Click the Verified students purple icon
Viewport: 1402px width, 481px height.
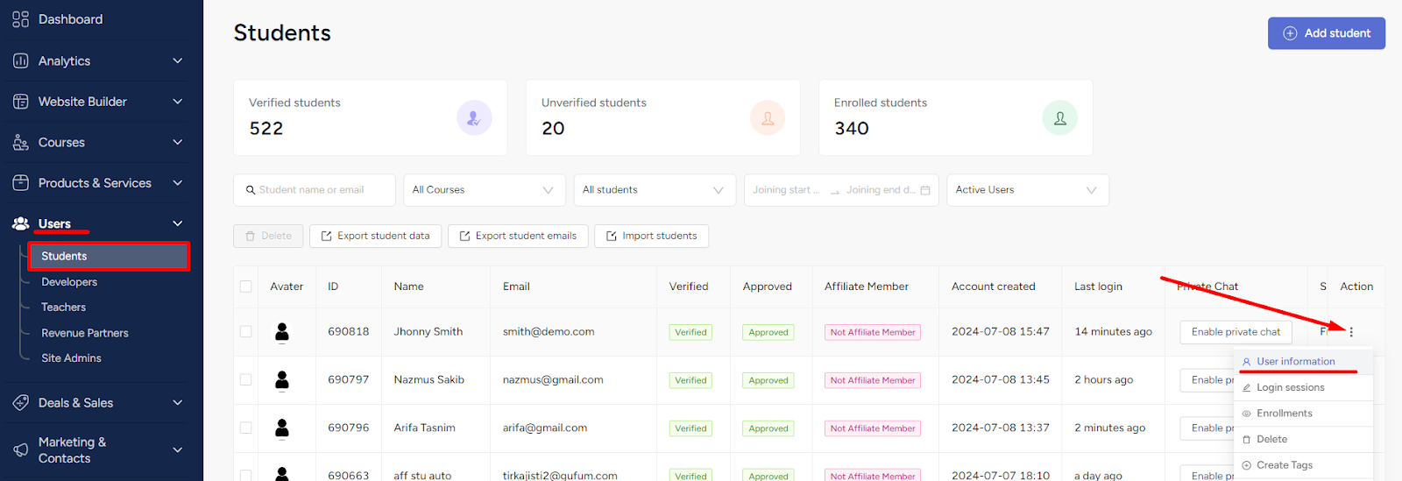click(x=474, y=118)
